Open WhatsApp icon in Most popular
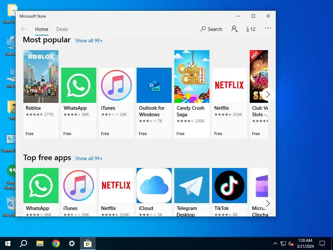This screenshot has height=250, width=333. coord(79,85)
